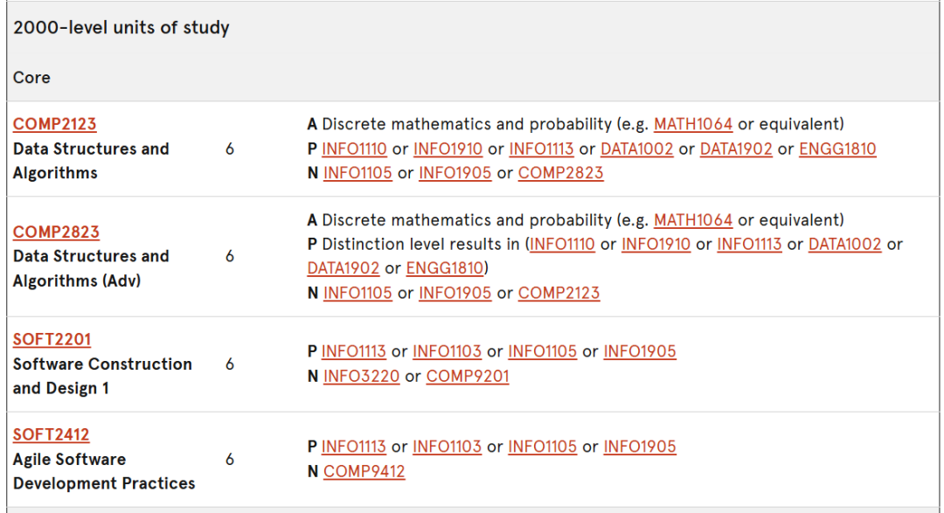The height and width of the screenshot is (513, 944).
Task: Open INFO3220 prohibition link
Action: tap(361, 377)
